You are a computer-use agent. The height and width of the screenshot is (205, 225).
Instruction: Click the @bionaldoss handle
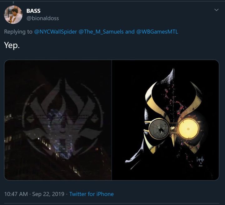point(42,18)
